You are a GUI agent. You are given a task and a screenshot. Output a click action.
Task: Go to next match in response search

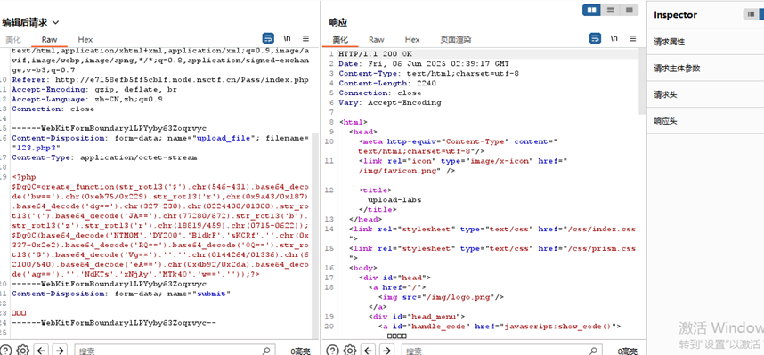coord(386,351)
